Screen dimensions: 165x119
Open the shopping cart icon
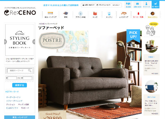tap(155, 4)
